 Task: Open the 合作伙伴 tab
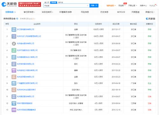121,12
